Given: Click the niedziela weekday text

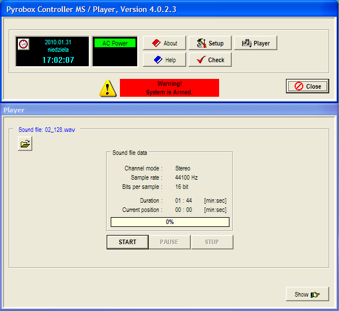Looking at the screenshot, I should 58,50.
